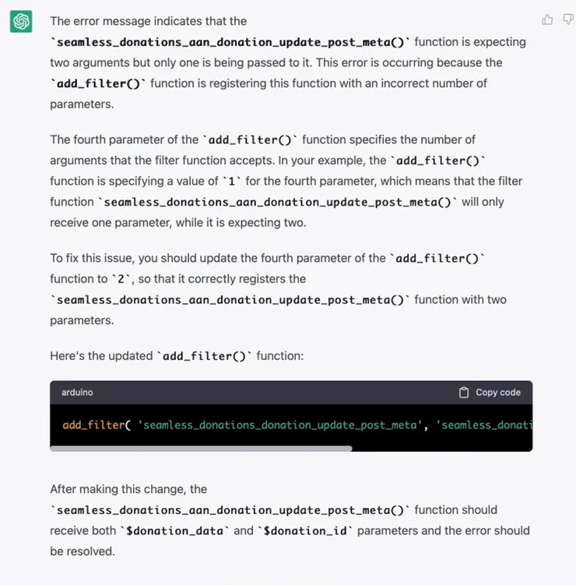Click the thumbs up feedback icon
Viewport: 576px width, 585px height.
[547, 19]
